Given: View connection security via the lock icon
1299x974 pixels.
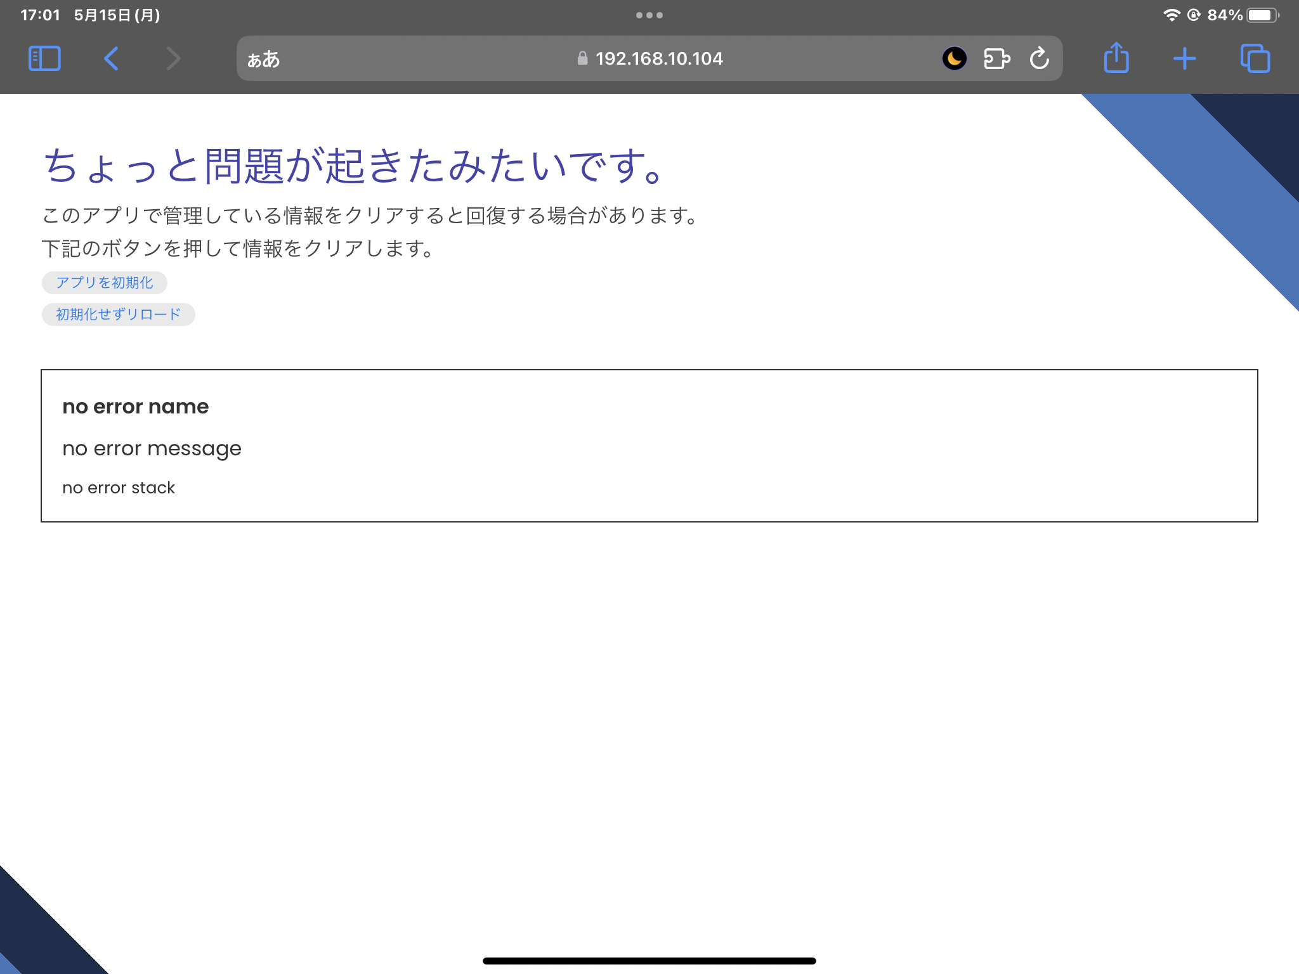Looking at the screenshot, I should (x=581, y=58).
